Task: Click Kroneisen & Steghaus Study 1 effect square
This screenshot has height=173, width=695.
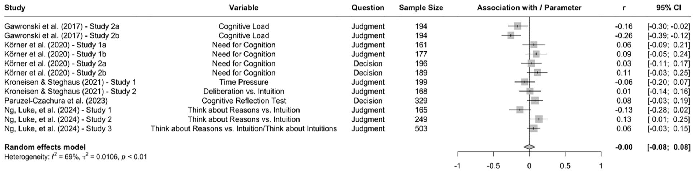Action: tap(525, 82)
